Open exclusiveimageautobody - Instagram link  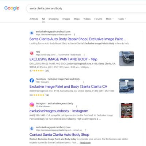[59, 111]
